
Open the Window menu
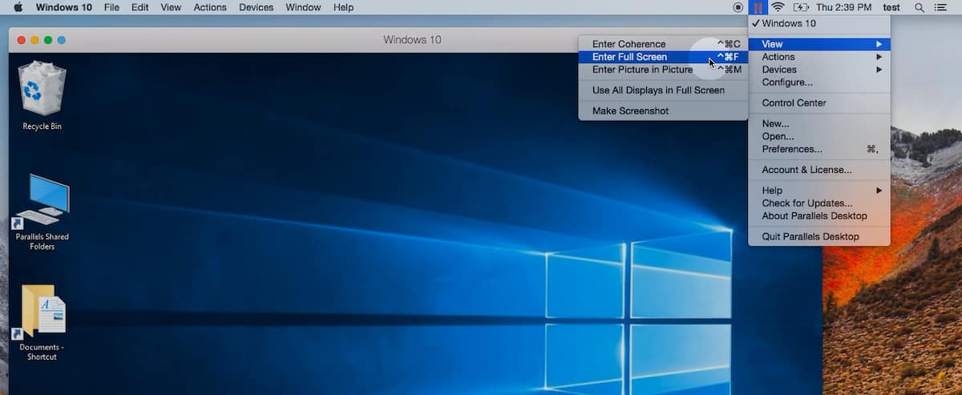point(303,7)
